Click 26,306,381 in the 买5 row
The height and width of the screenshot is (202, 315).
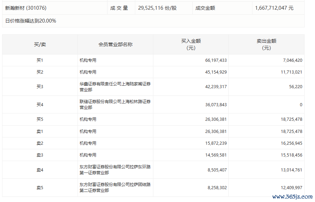click(x=216, y=119)
